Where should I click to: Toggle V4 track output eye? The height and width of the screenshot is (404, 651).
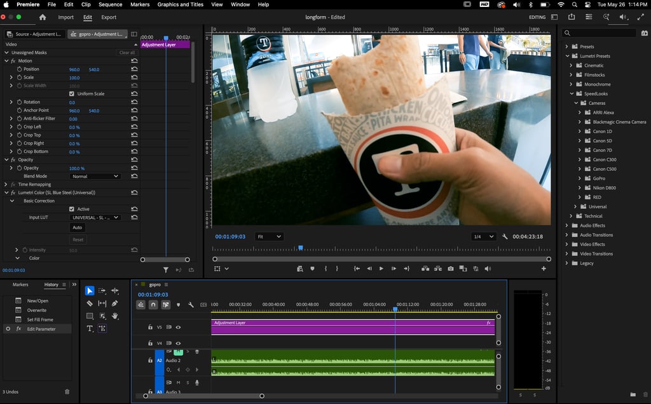click(178, 344)
